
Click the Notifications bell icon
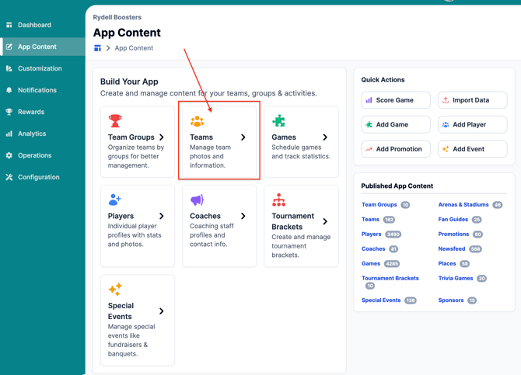(9, 90)
